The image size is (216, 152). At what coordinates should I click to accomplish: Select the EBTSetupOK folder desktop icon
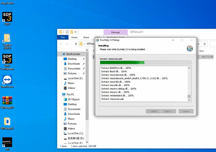(7, 123)
